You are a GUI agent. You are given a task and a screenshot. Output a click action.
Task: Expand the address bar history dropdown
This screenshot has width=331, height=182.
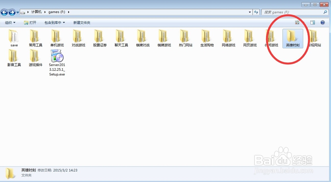250,12
